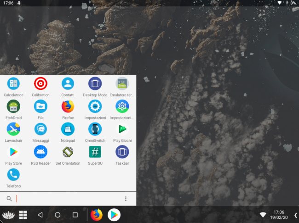Image resolution: width=299 pixels, height=223 pixels.
Task: Launch Firefox from the app drawer
Action: pyautogui.click(x=68, y=106)
